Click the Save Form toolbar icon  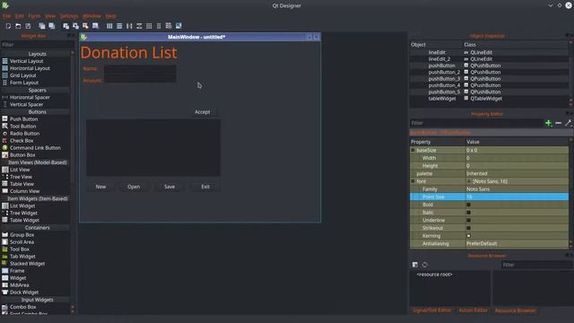[28, 26]
